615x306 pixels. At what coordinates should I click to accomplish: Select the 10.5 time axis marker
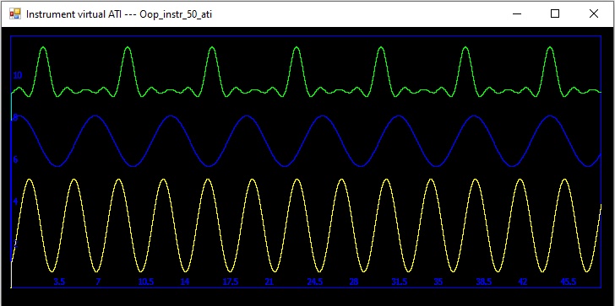click(x=146, y=282)
